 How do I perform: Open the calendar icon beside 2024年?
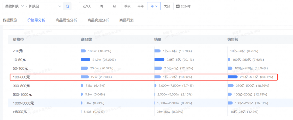click(178, 6)
